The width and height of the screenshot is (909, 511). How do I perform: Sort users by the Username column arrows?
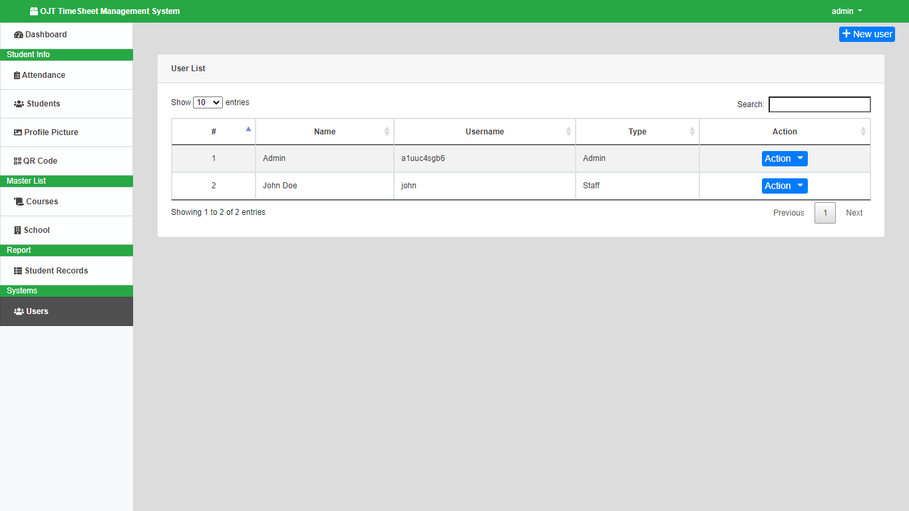[x=568, y=132]
